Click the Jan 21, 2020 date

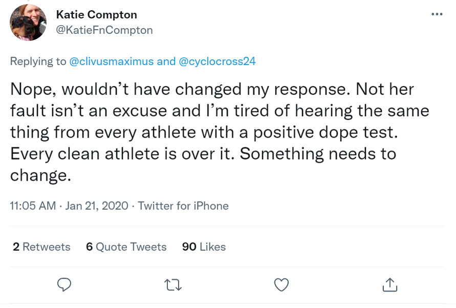pos(97,206)
